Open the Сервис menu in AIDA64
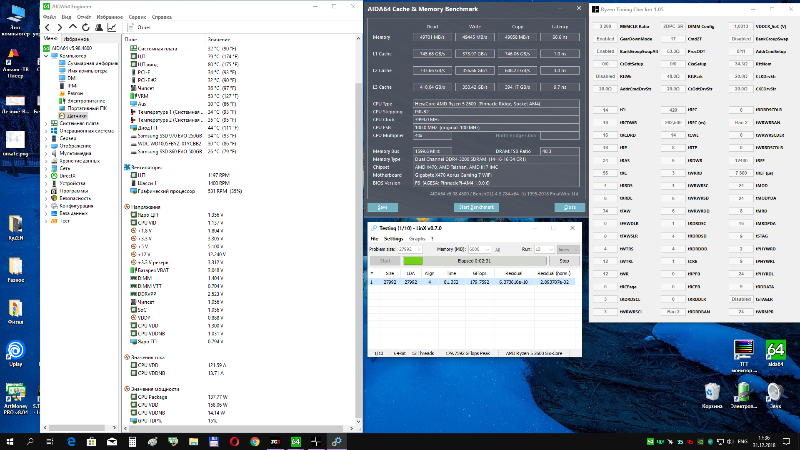Image resolution: width=800 pixels, height=450 pixels. click(x=137, y=17)
